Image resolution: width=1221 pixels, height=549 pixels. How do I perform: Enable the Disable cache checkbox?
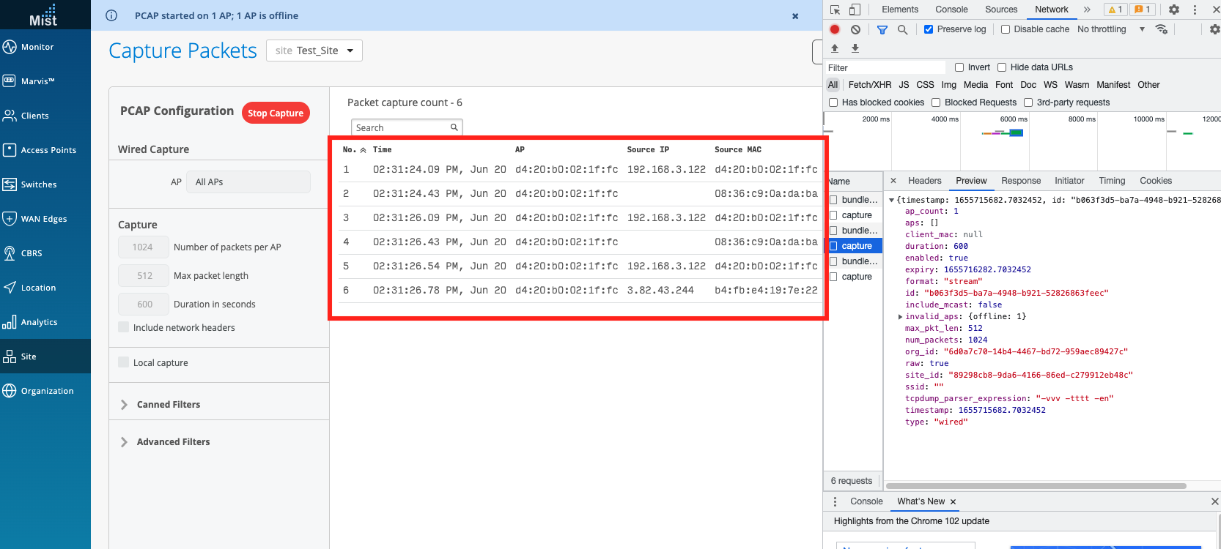(1006, 29)
